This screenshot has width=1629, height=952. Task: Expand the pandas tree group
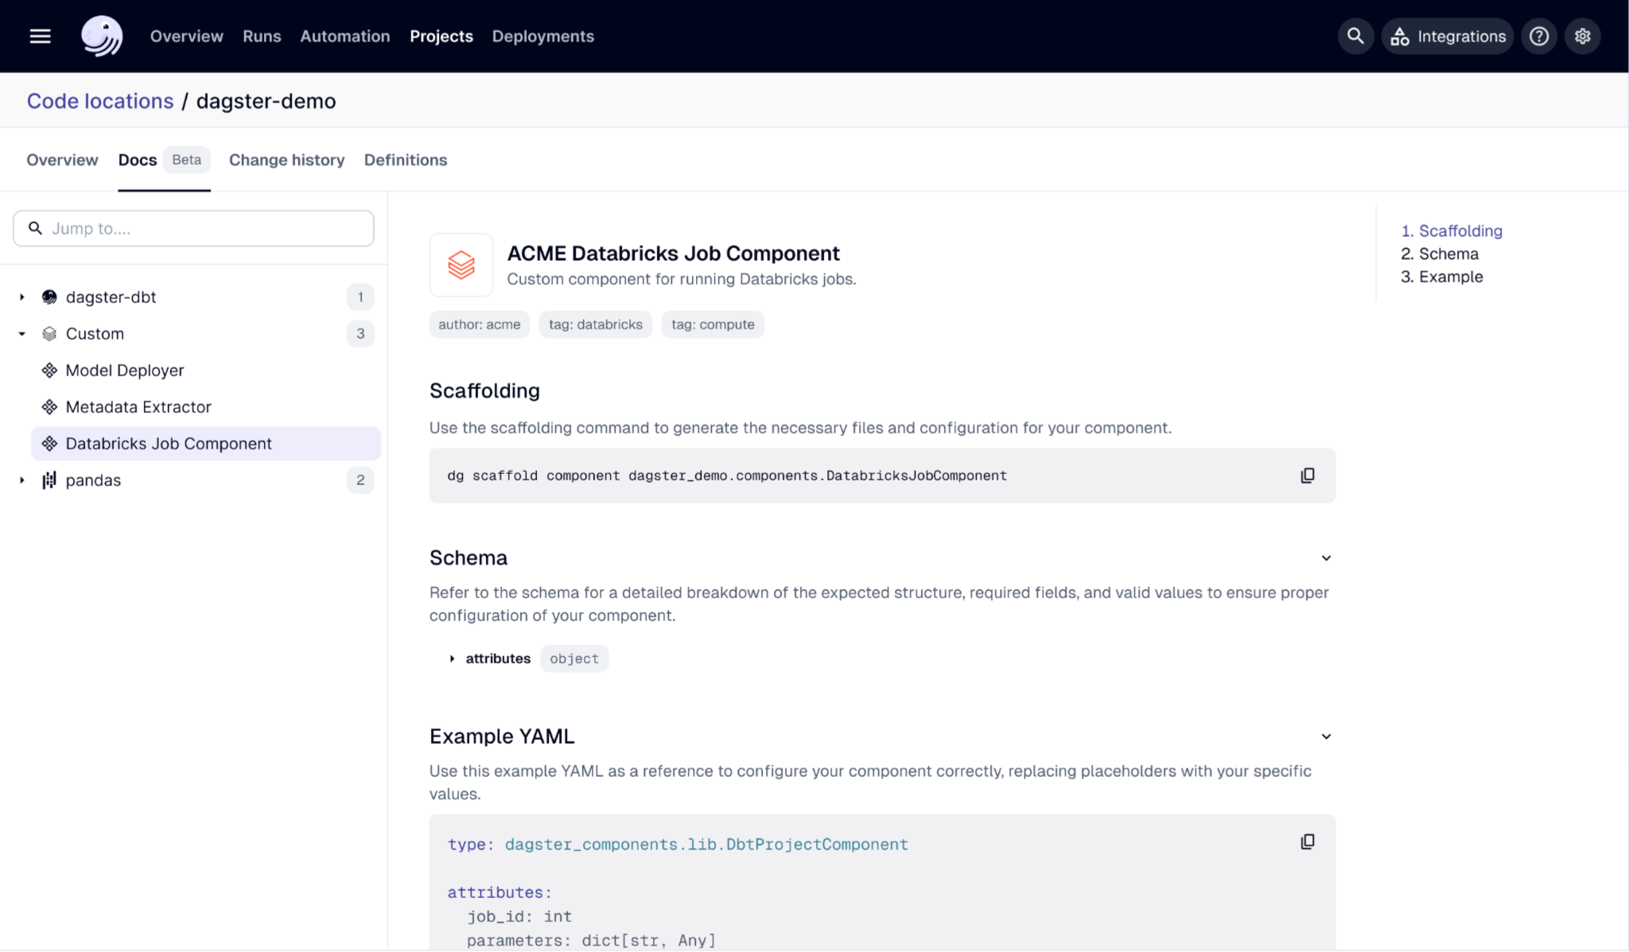click(x=22, y=480)
